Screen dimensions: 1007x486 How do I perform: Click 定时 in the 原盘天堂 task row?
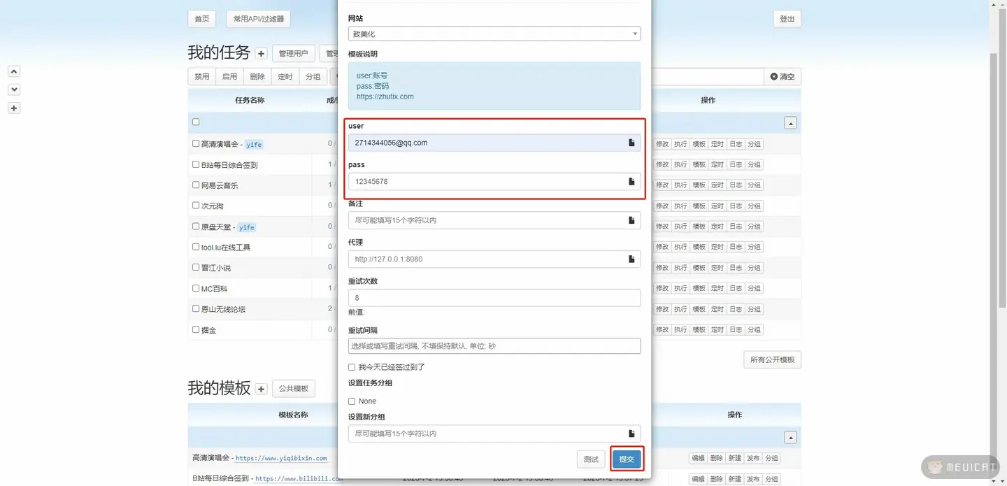(x=717, y=227)
